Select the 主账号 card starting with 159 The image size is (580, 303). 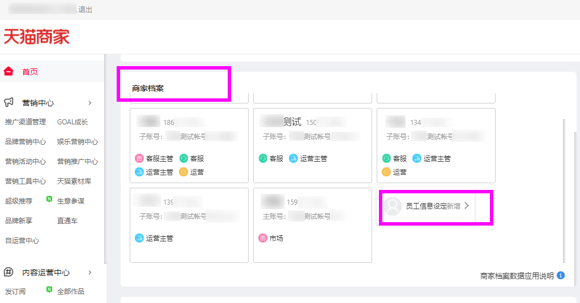pyautogui.click(x=313, y=225)
